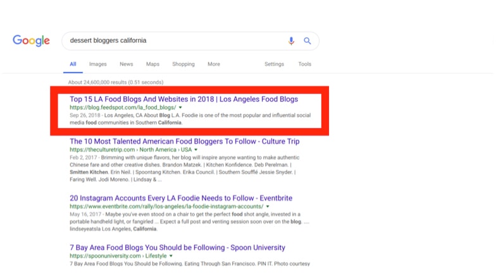
Task: Click the Google logo
Action: 32,40
